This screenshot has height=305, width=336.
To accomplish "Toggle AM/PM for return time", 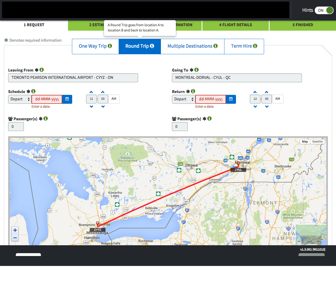I will pyautogui.click(x=277, y=99).
